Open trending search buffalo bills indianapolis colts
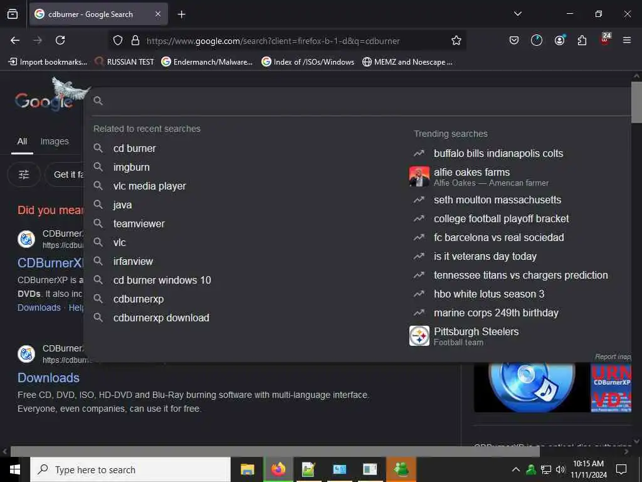Image resolution: width=642 pixels, height=482 pixels. [x=498, y=153]
